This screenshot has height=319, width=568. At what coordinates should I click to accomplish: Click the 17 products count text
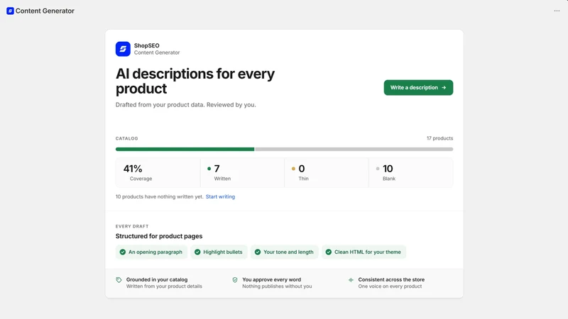[439, 138]
